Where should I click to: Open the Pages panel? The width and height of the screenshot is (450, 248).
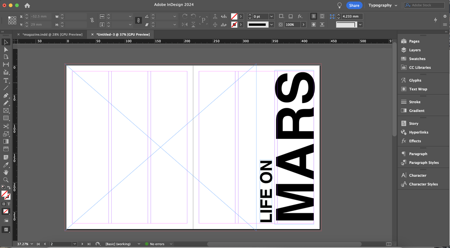414,41
